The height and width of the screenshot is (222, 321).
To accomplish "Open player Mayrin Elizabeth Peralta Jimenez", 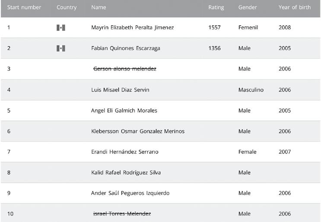I will [x=133, y=27].
